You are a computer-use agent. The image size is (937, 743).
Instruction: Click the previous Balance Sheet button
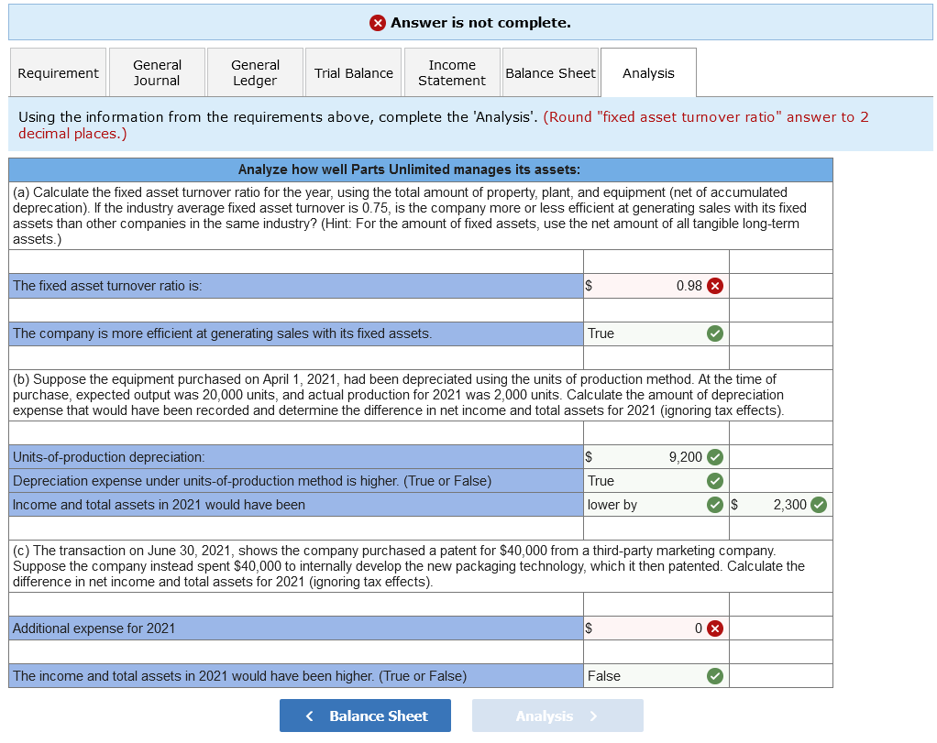(365, 716)
